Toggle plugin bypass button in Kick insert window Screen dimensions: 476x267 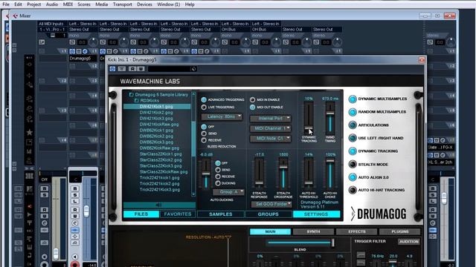[x=112, y=69]
